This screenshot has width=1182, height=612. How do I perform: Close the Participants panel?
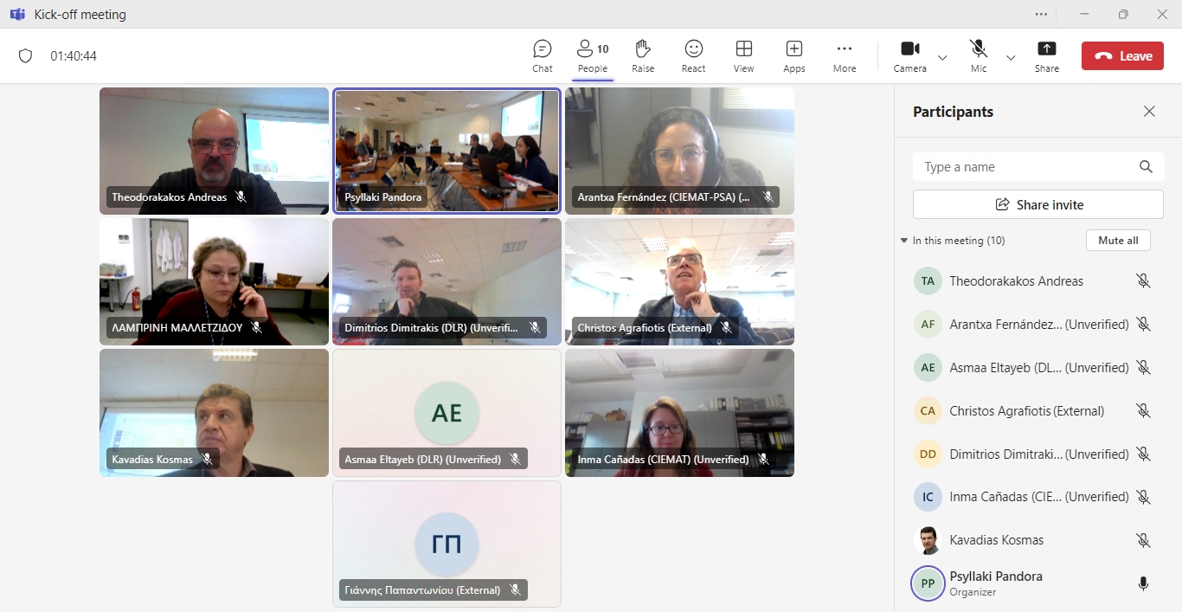pyautogui.click(x=1149, y=111)
